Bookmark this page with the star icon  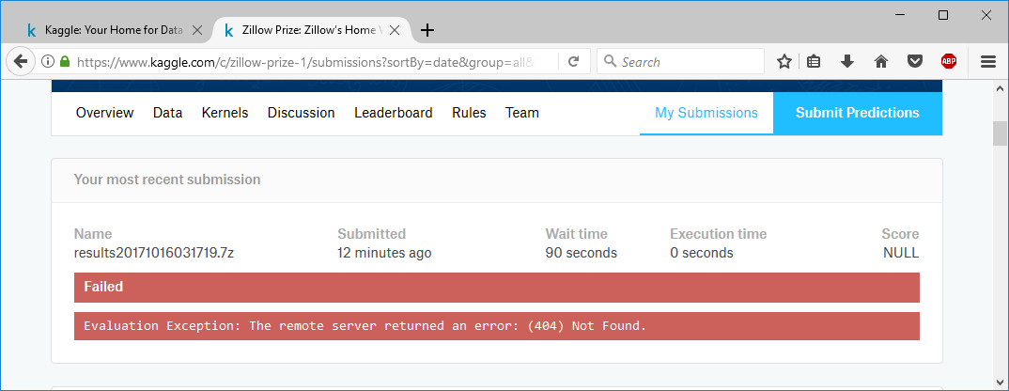click(x=784, y=62)
